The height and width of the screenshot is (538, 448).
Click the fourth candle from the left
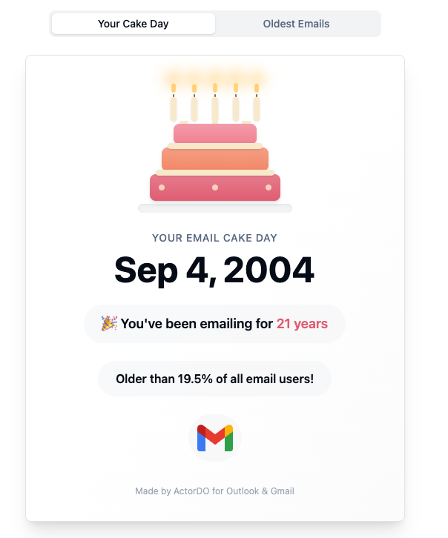(x=236, y=107)
